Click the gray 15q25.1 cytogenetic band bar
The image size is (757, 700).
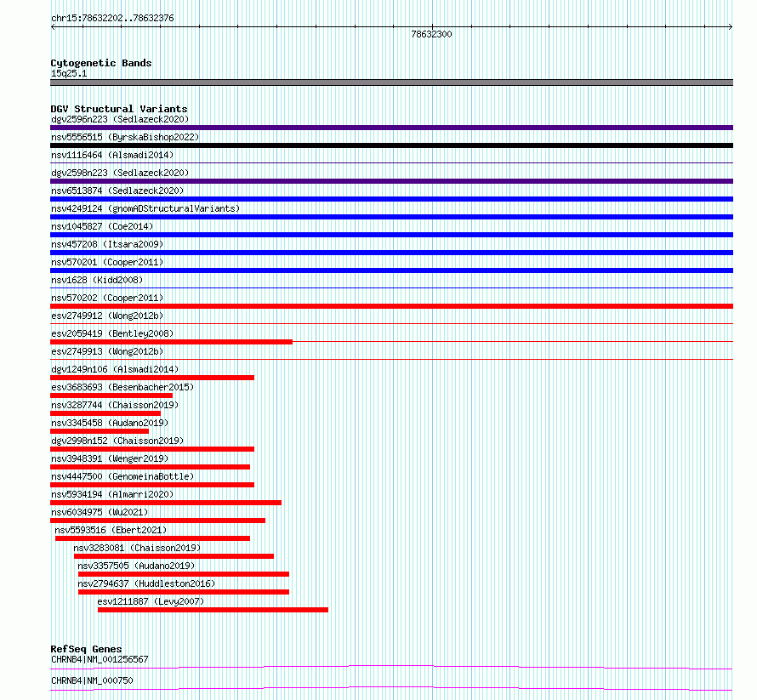pyautogui.click(x=391, y=83)
